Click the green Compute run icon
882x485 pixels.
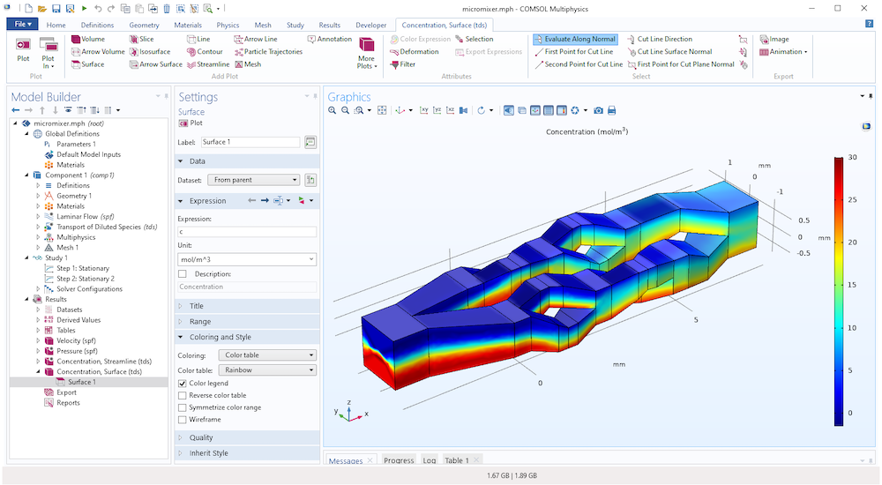point(84,9)
